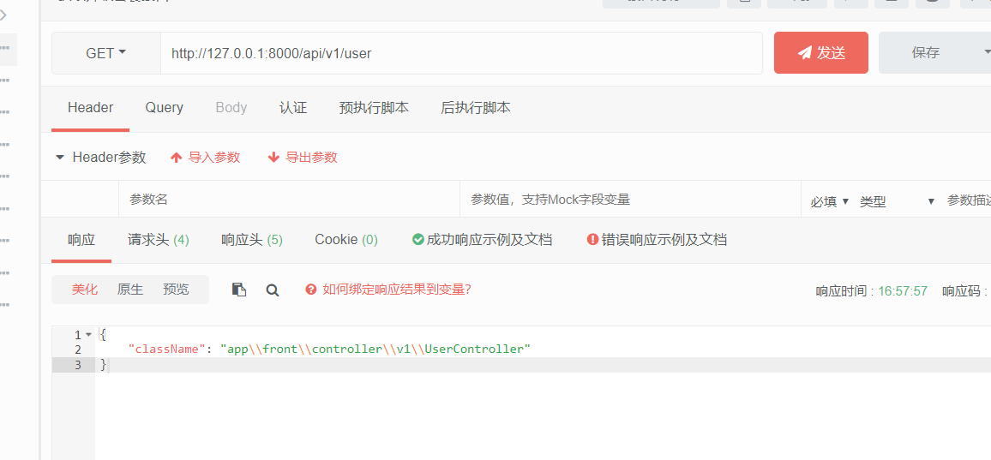The image size is (991, 460).
Task: Open the 预执行脚本 tab
Action: click(374, 107)
